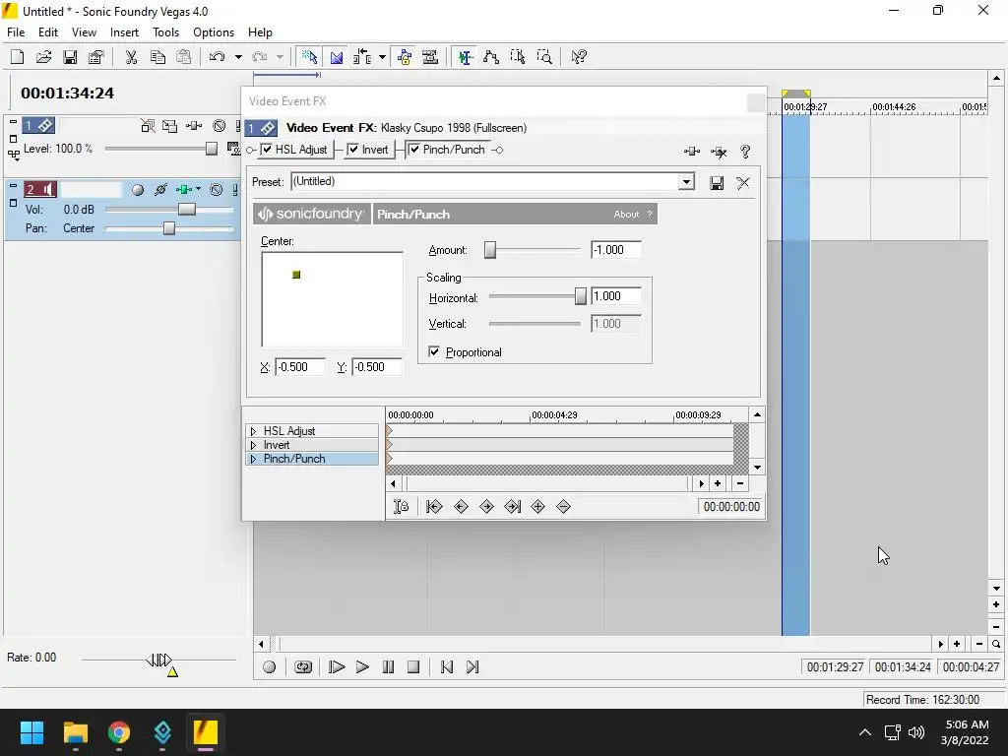Open the Preset dropdown list
The height and width of the screenshot is (756, 1008).
pos(686,182)
